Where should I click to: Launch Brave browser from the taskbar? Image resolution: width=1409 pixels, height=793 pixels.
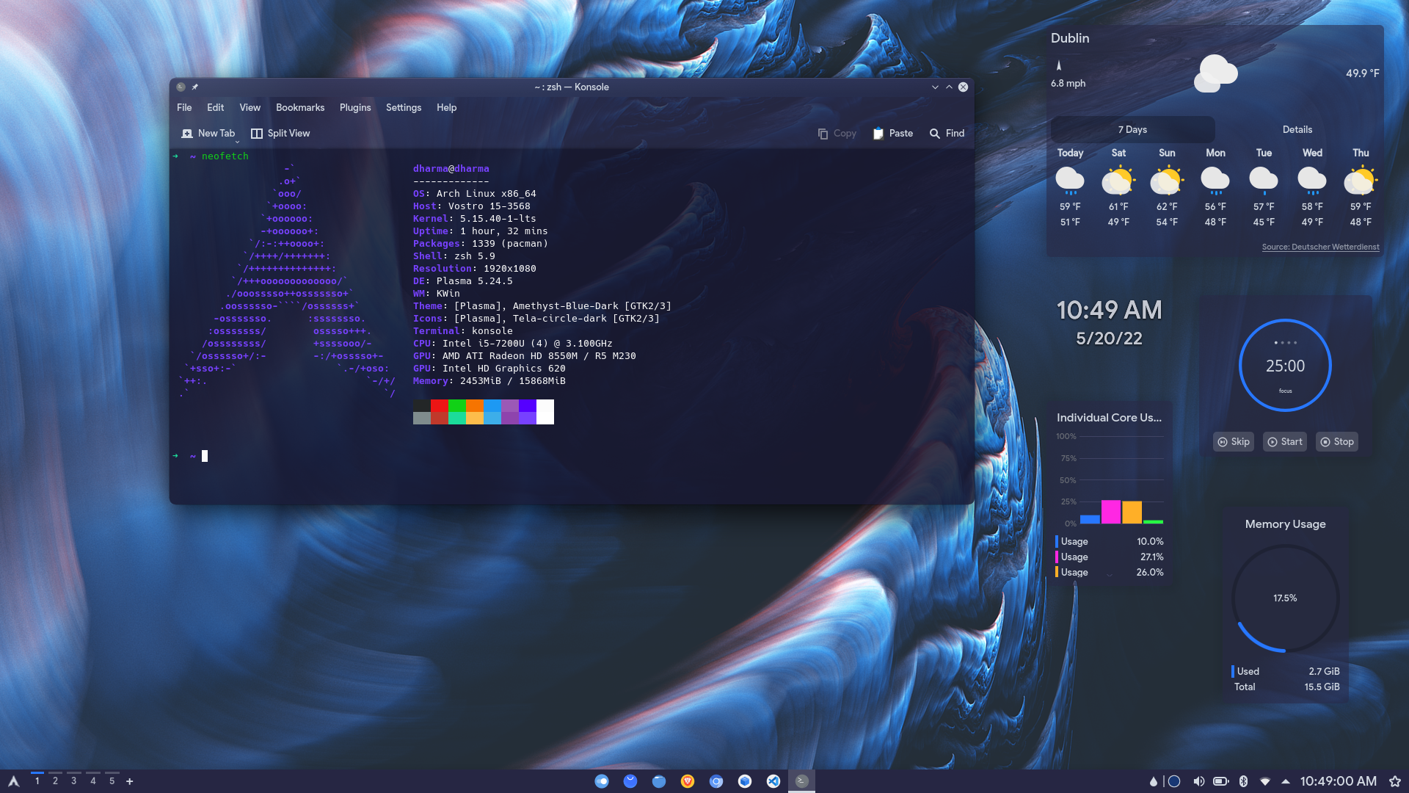coord(688,781)
